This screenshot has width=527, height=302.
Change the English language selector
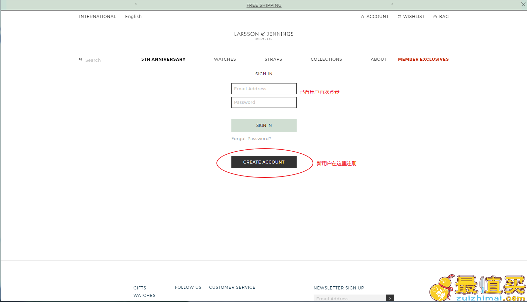click(x=133, y=17)
